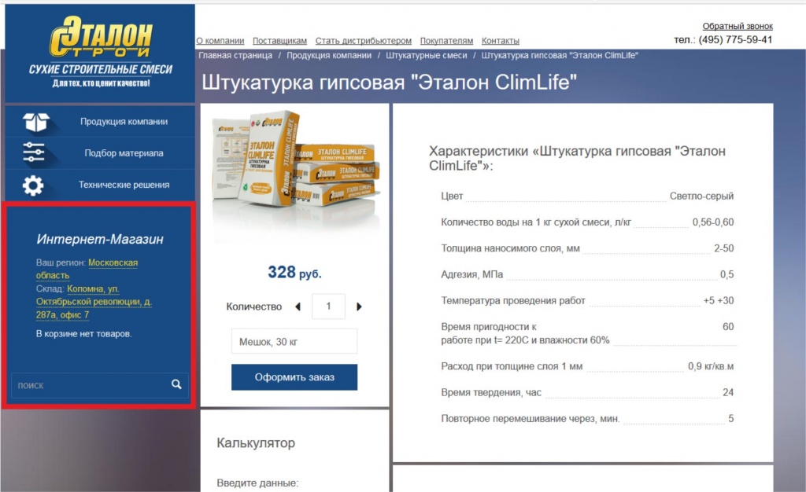Click the Время твердения, час row label

491,392
